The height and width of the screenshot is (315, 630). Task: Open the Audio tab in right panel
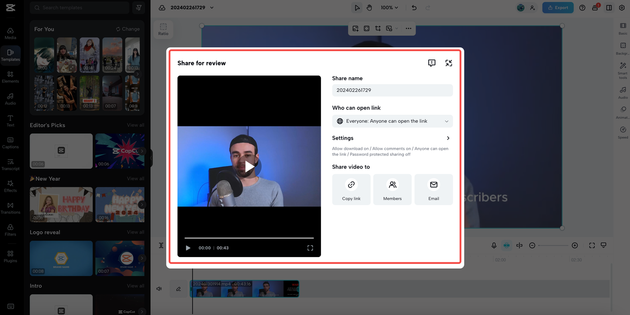623,93
